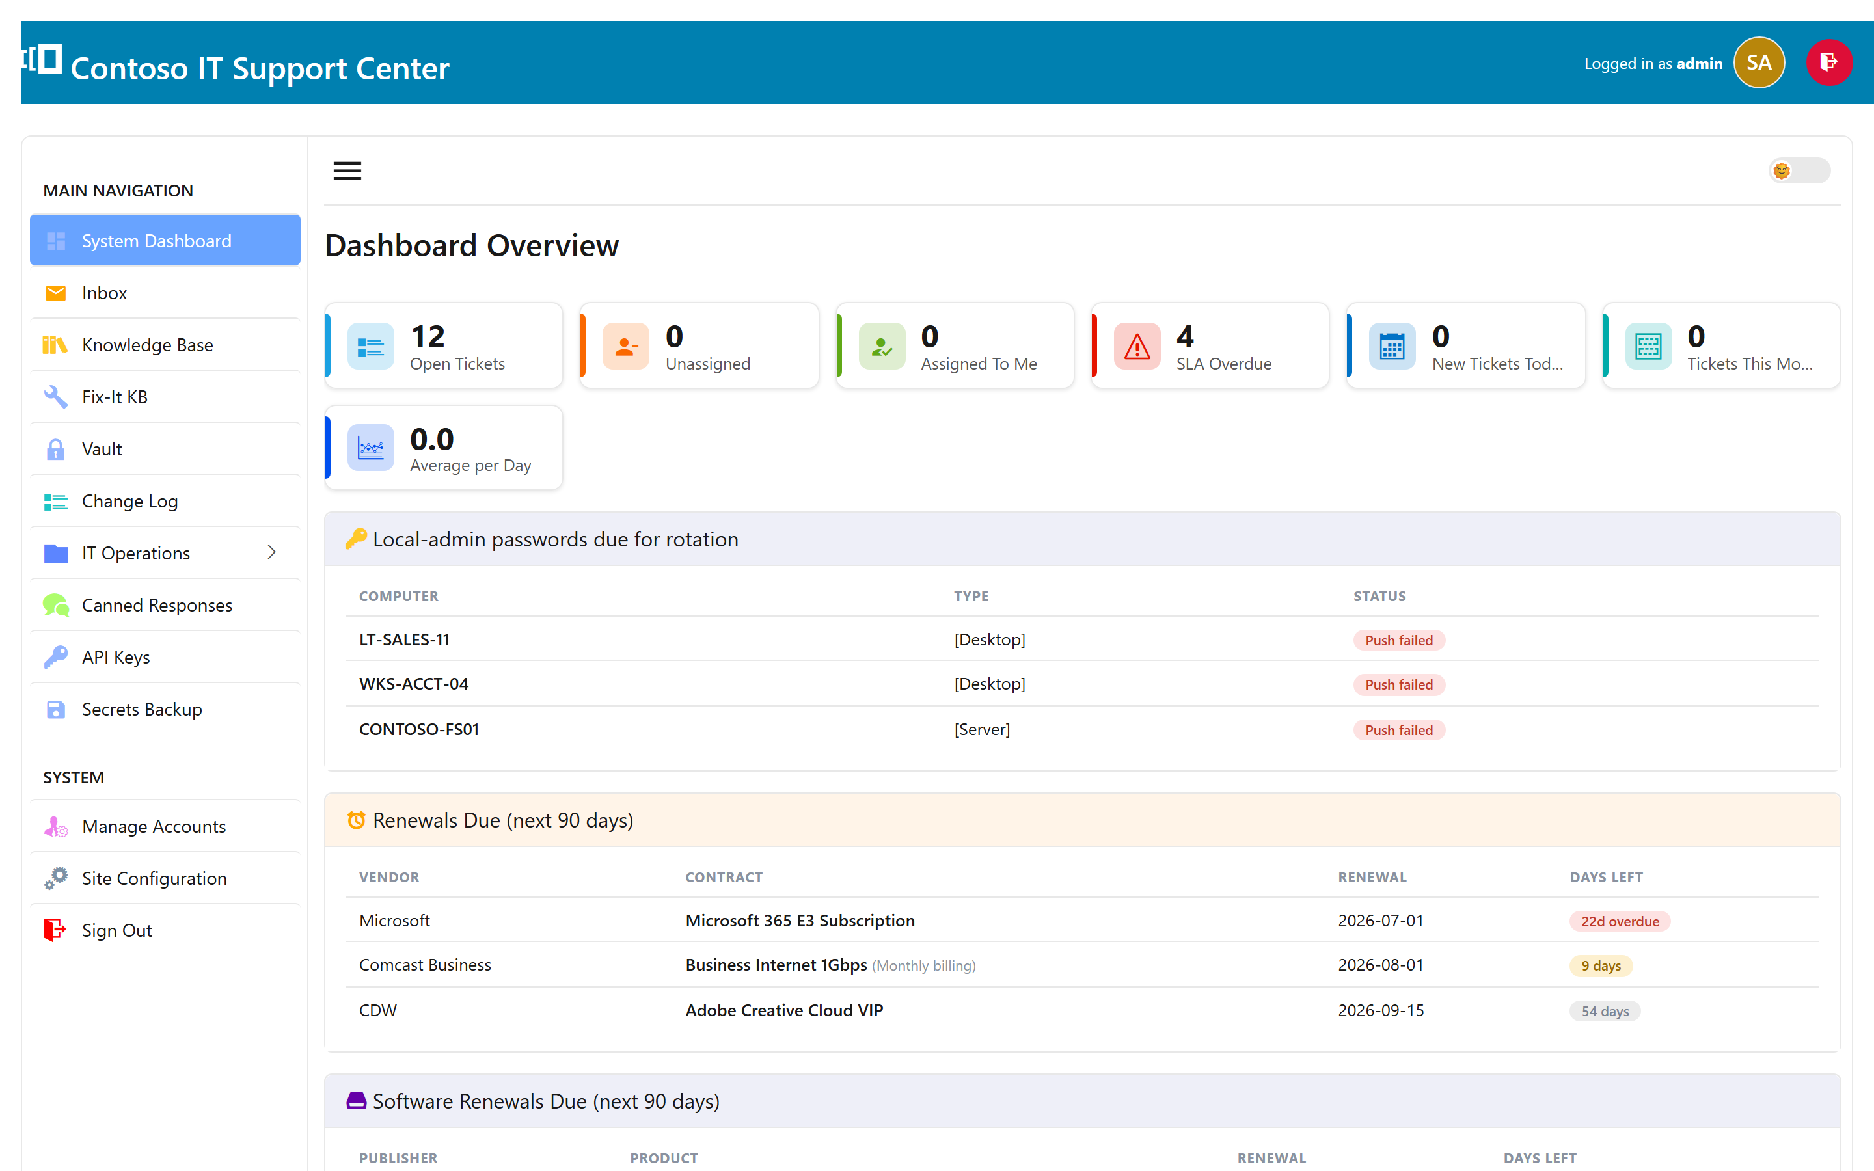Viewport: 1874px width, 1171px height.
Task: Navigate to Change Log
Action: 165,501
